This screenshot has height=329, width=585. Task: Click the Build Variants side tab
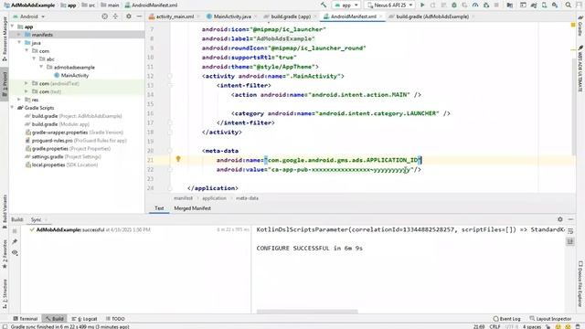click(5, 211)
